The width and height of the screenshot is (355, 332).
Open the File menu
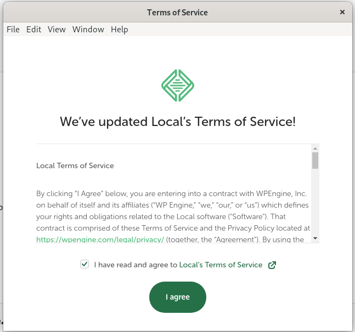[13, 30]
